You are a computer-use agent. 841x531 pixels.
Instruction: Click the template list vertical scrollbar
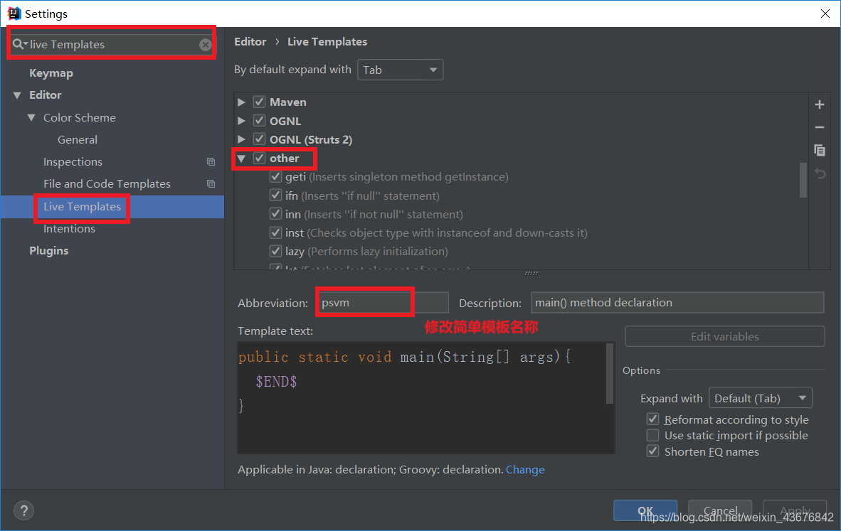coord(803,180)
